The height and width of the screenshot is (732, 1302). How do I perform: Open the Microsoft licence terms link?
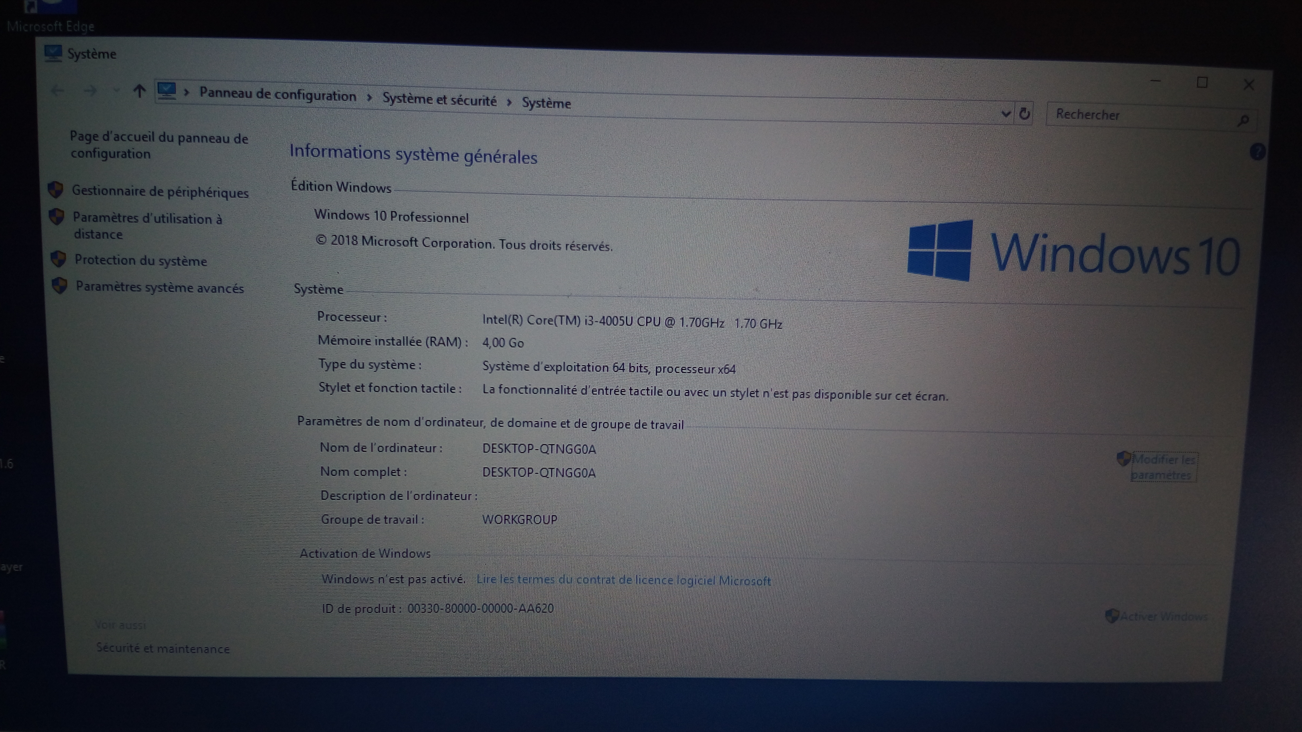[x=624, y=580]
